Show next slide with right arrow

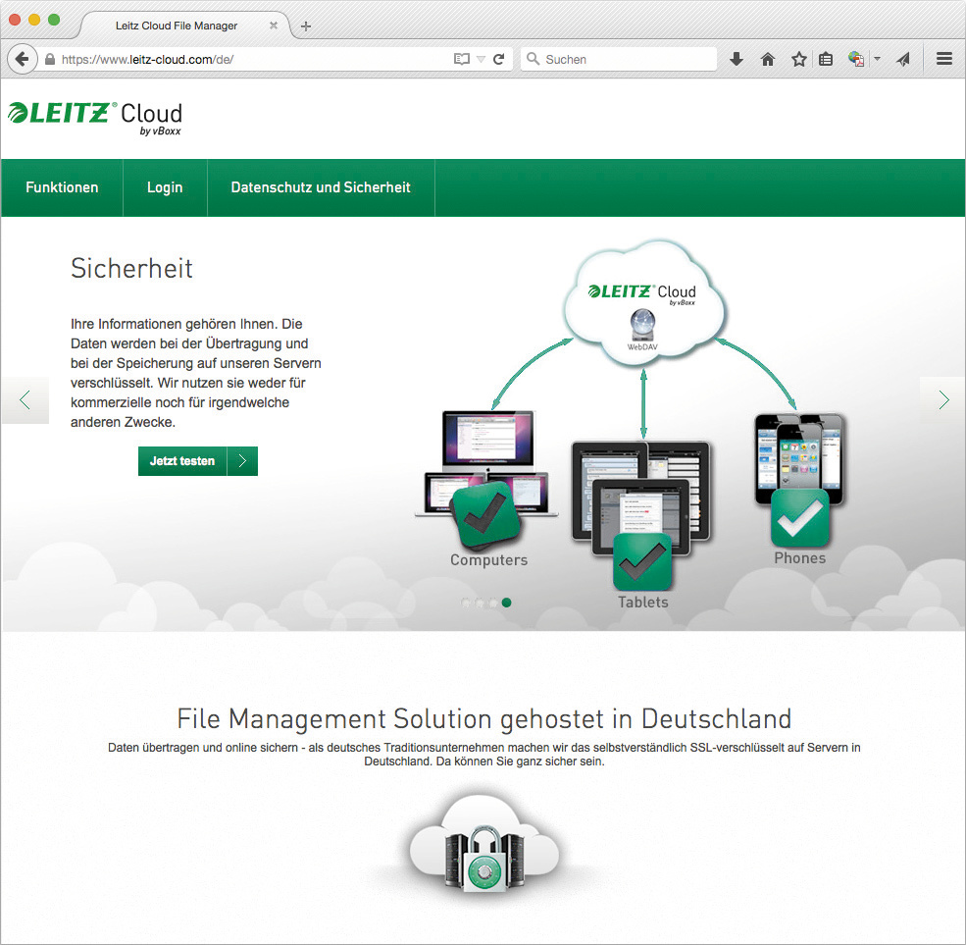942,400
